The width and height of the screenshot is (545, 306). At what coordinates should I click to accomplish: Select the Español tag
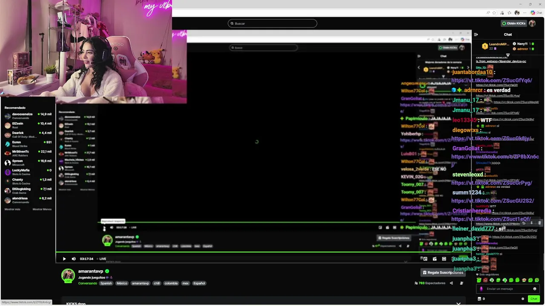[x=199, y=283]
